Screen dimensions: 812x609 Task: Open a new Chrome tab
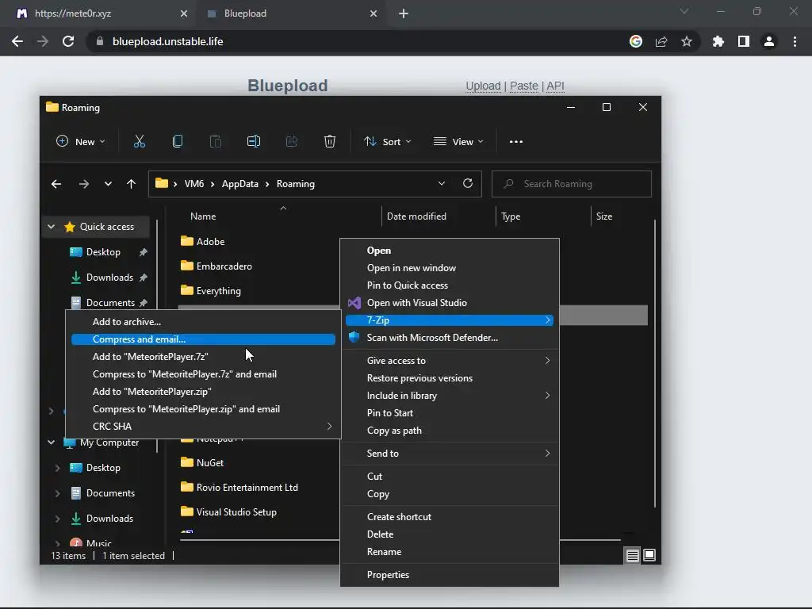(404, 13)
